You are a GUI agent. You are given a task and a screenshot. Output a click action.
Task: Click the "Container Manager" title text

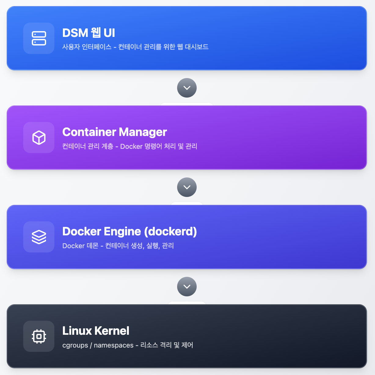115,132
